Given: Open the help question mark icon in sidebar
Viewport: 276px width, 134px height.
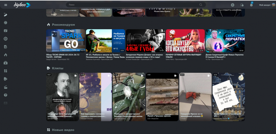Looking at the screenshot, I should (6, 95).
